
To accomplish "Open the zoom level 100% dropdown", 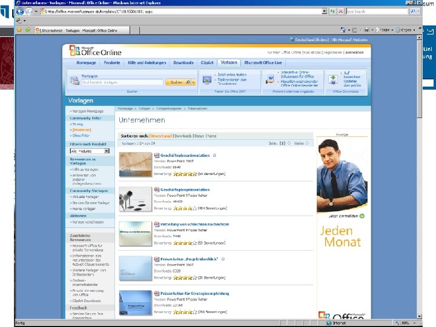I will [415, 323].
